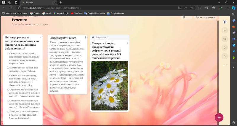Open Edge Settings and more menu
Viewport: 237px width, 126px height.
coord(227,8)
